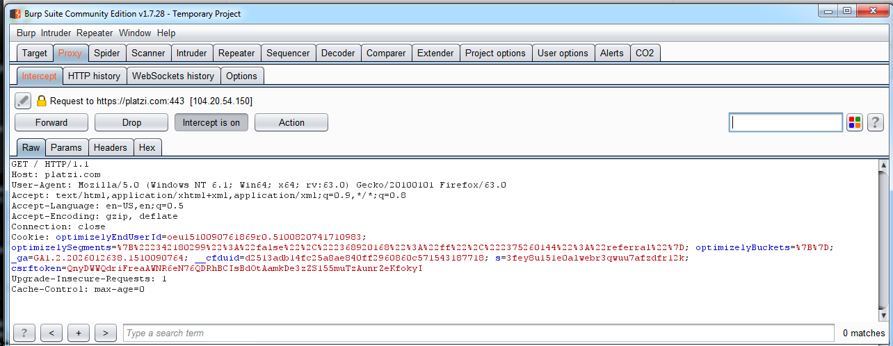
Task: Click the scrollbar up arrow
Action: [x=884, y=165]
